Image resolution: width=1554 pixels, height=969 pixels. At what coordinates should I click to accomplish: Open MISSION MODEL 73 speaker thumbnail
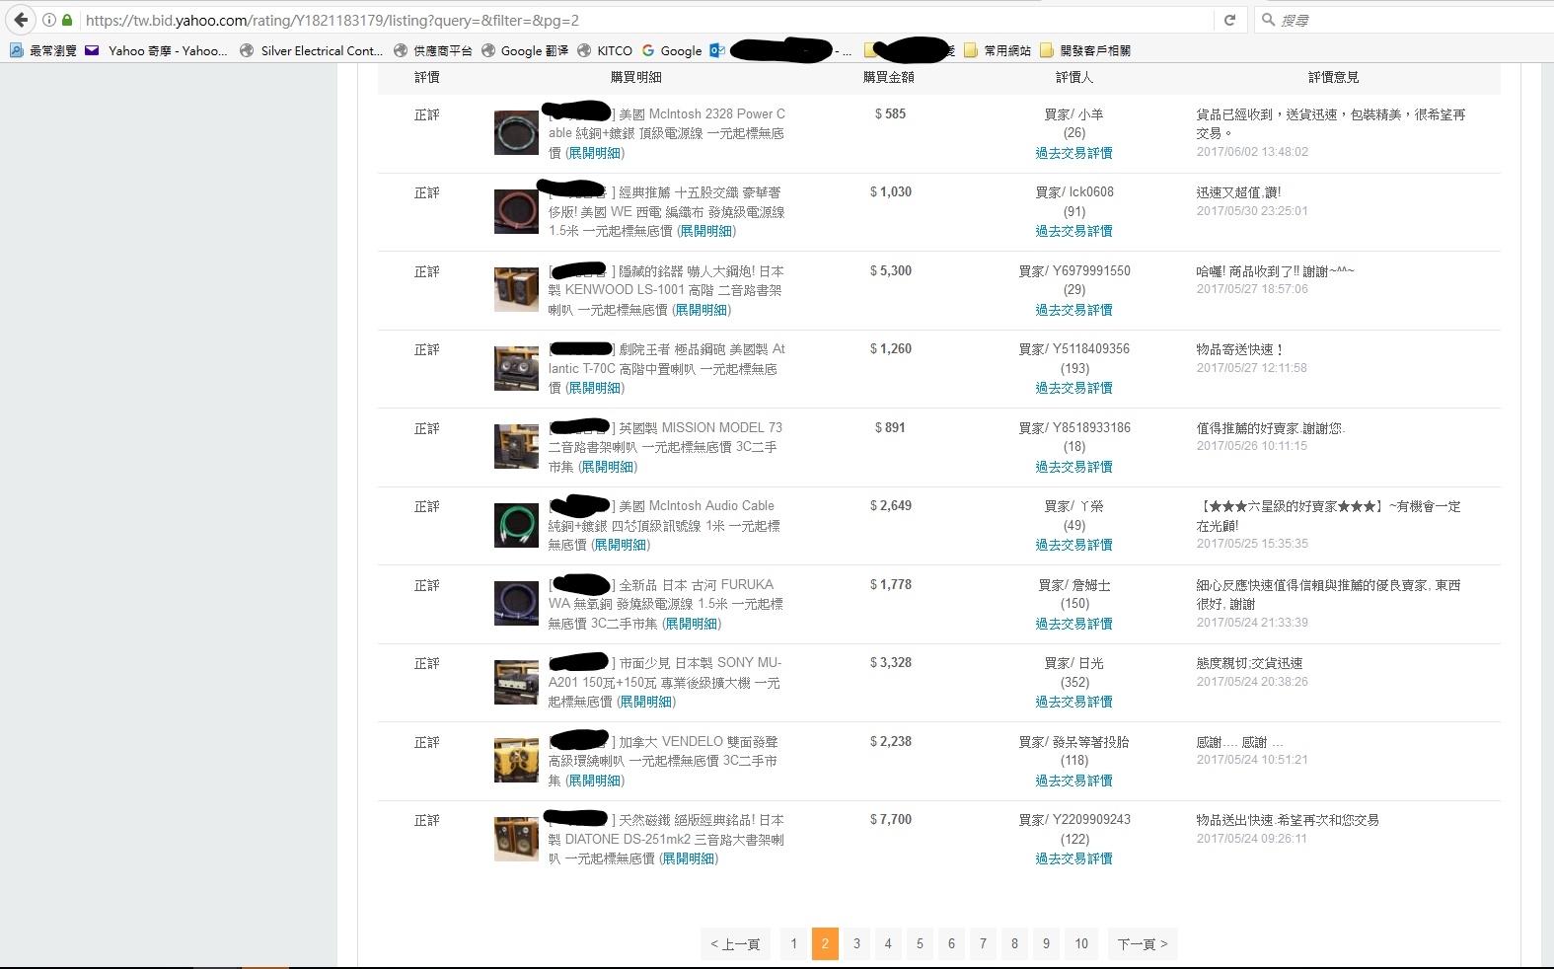click(x=516, y=447)
